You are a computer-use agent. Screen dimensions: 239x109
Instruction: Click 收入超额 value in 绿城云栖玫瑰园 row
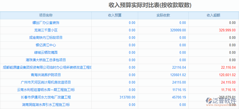pyautogui.click(x=232, y=53)
